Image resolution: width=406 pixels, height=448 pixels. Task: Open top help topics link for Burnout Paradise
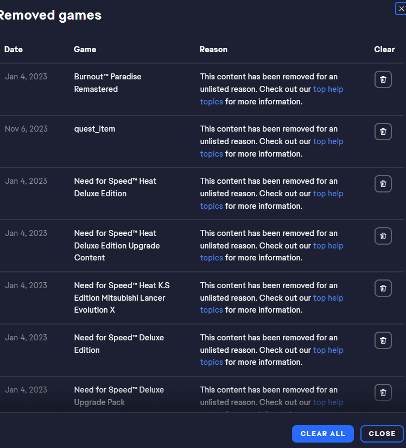pos(328,89)
